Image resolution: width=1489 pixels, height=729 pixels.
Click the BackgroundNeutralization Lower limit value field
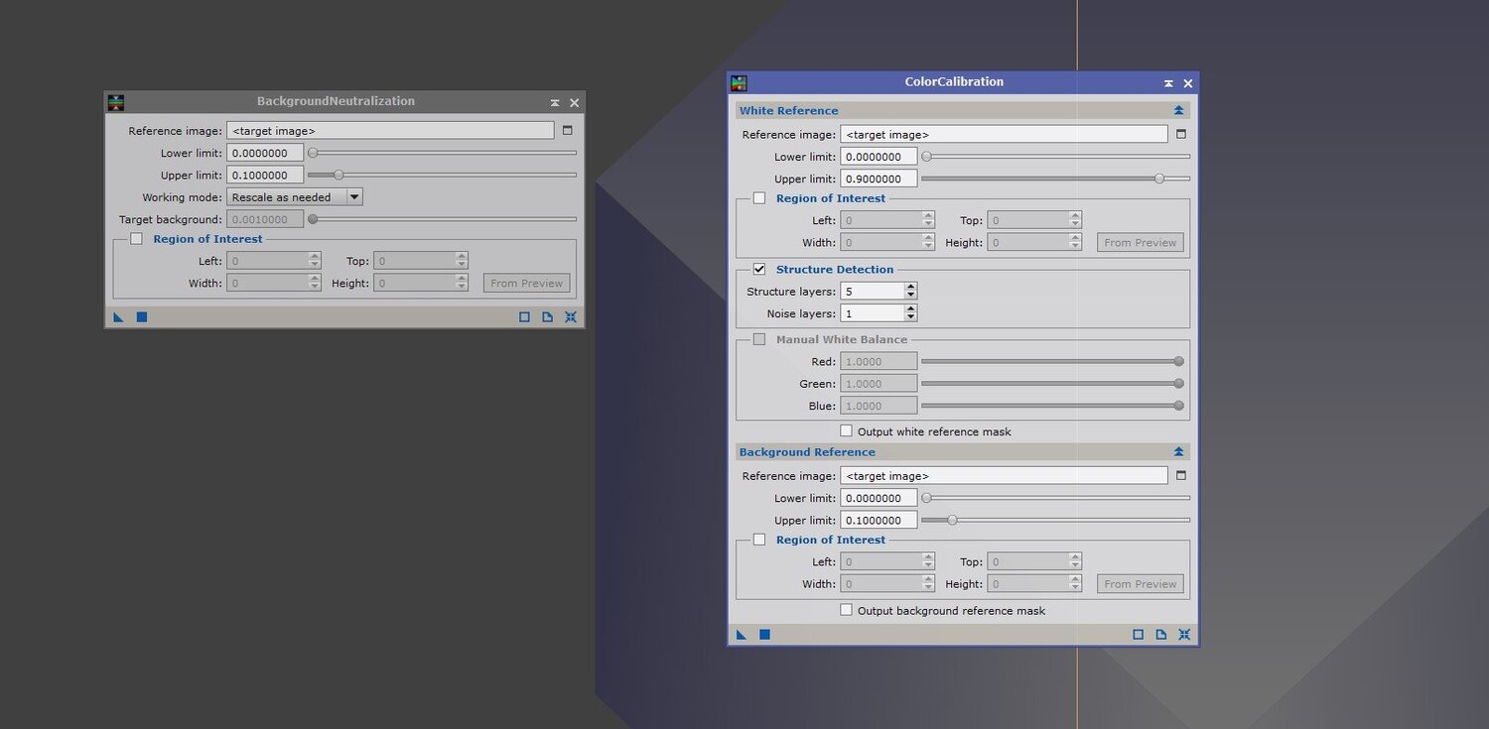265,153
